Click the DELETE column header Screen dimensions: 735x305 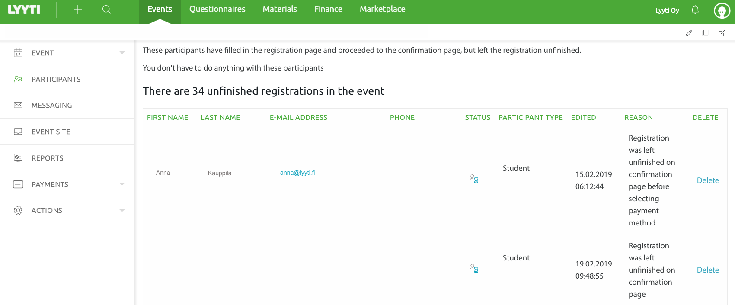pos(706,117)
